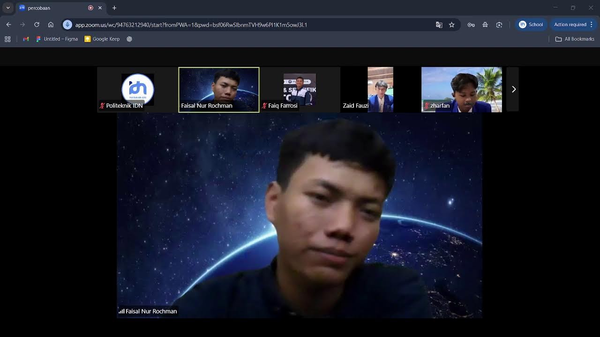The width and height of the screenshot is (600, 337).
Task: Reload the Zoom page
Action: (x=37, y=25)
